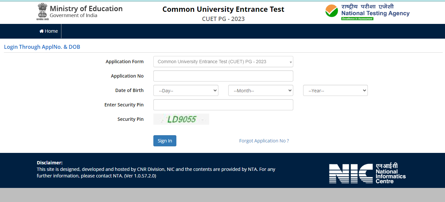Expand the Day dropdown for date of birth

click(186, 90)
